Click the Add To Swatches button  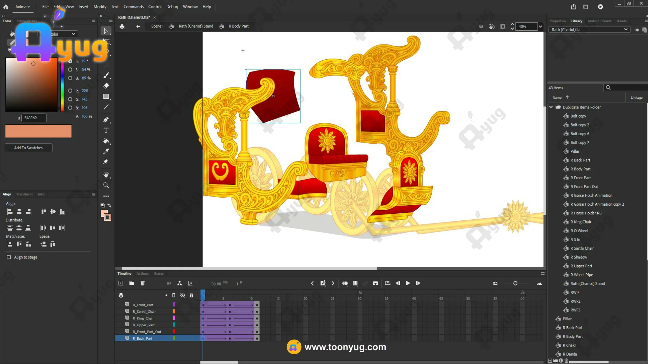tap(28, 148)
